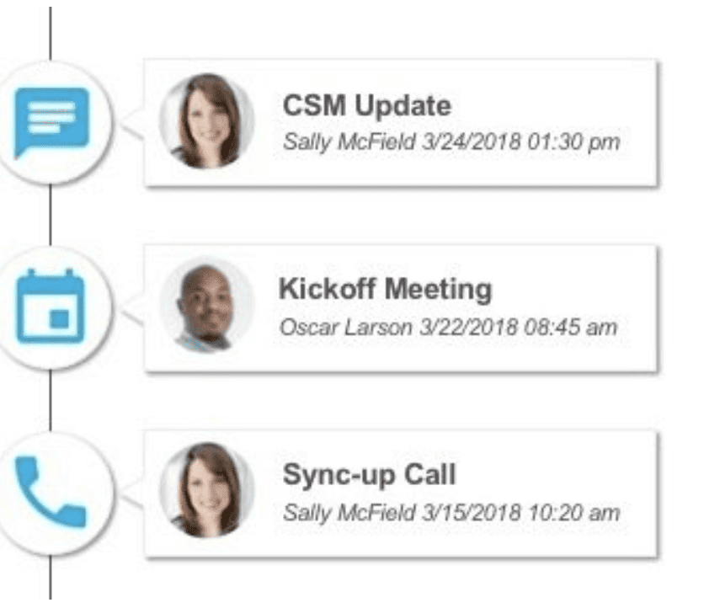
Task: Open the CSM Update title
Action: [x=366, y=105]
